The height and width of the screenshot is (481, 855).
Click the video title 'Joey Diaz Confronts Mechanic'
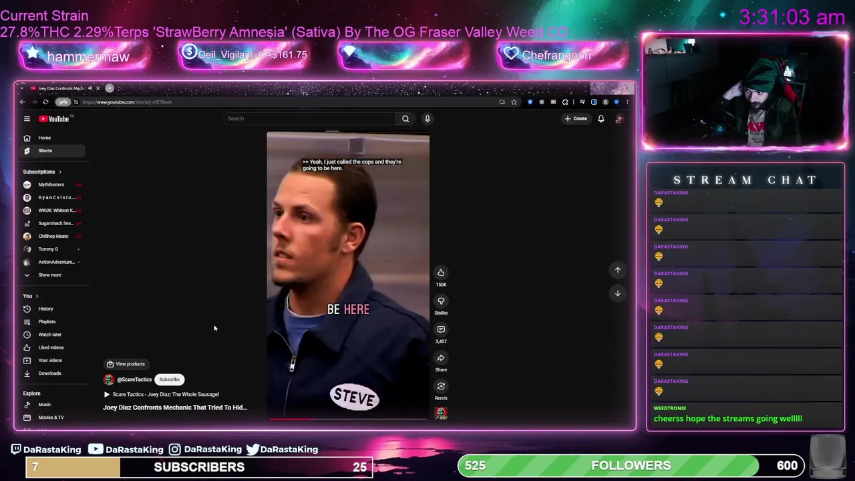175,408
